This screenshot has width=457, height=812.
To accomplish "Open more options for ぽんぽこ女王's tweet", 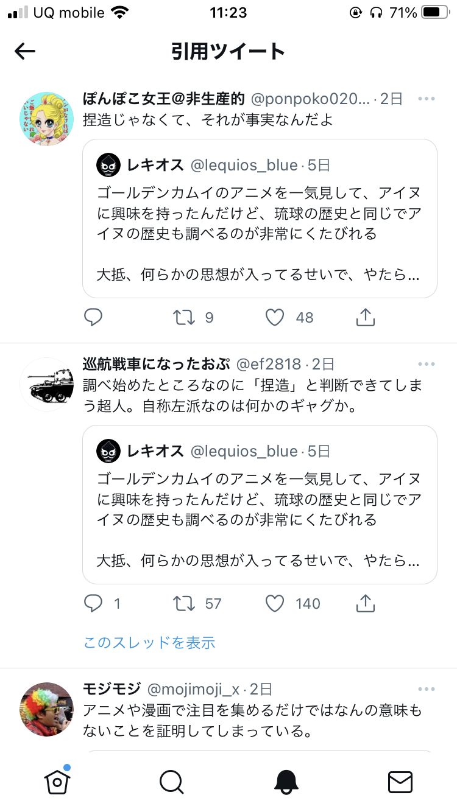I will click(x=427, y=99).
